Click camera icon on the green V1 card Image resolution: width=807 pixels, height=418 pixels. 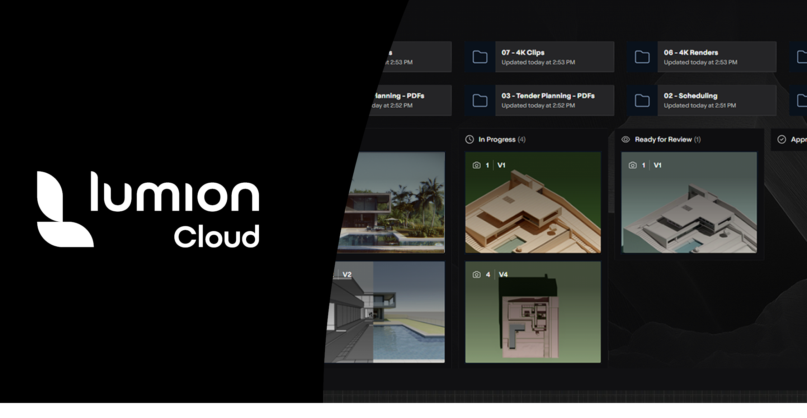pos(476,165)
